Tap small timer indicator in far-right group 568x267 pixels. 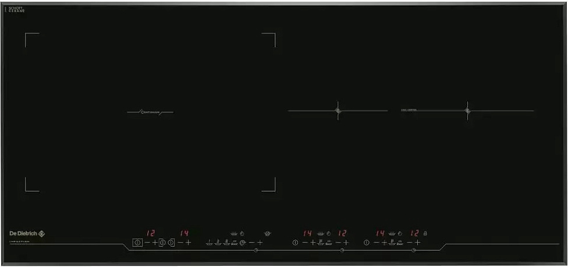(x=400, y=234)
